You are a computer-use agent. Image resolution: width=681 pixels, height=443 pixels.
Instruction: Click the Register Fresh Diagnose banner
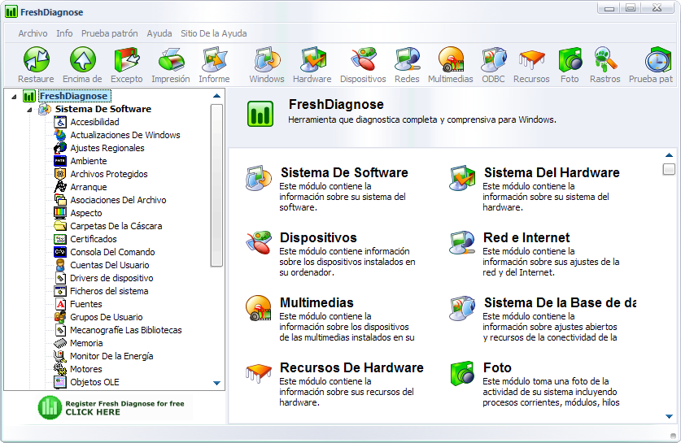tap(112, 407)
